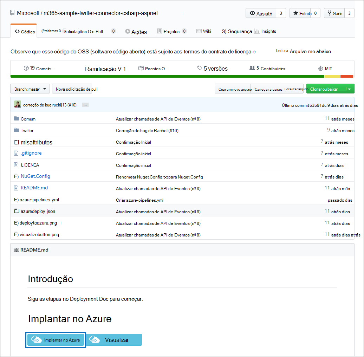Open the Segurança tab

point(237,31)
